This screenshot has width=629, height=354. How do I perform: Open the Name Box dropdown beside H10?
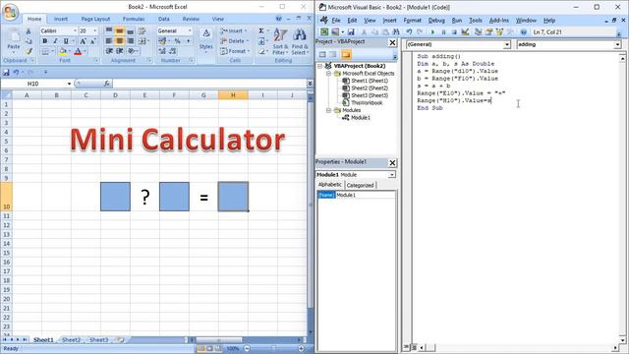click(x=69, y=84)
